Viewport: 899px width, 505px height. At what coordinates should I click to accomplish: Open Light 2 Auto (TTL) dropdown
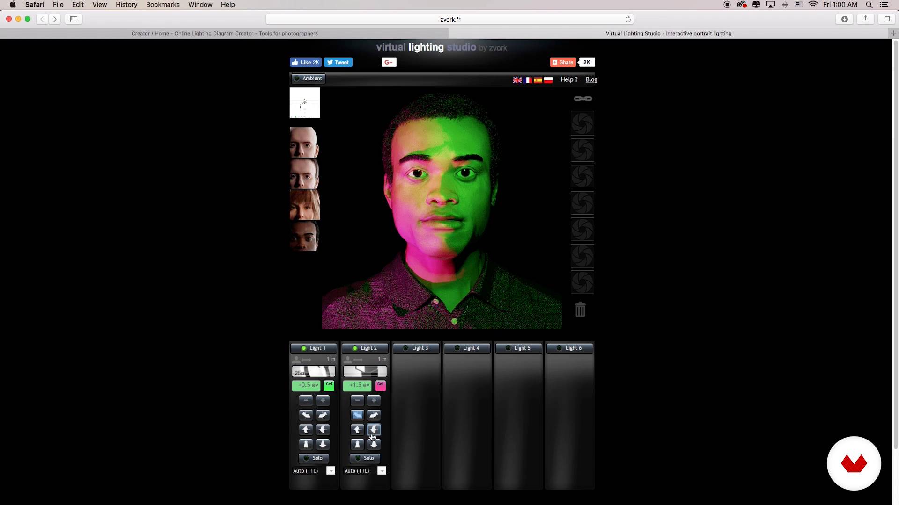coord(382,471)
